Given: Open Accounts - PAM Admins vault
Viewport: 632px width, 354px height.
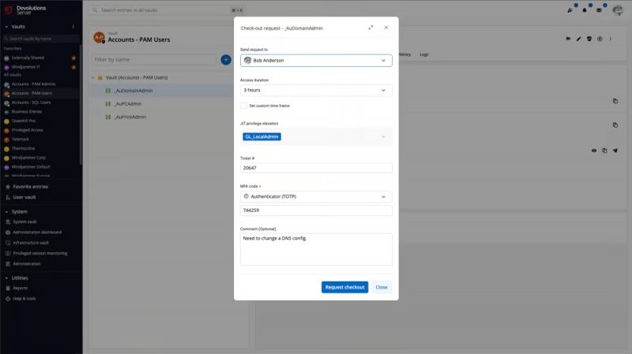Looking at the screenshot, I should (x=33, y=84).
